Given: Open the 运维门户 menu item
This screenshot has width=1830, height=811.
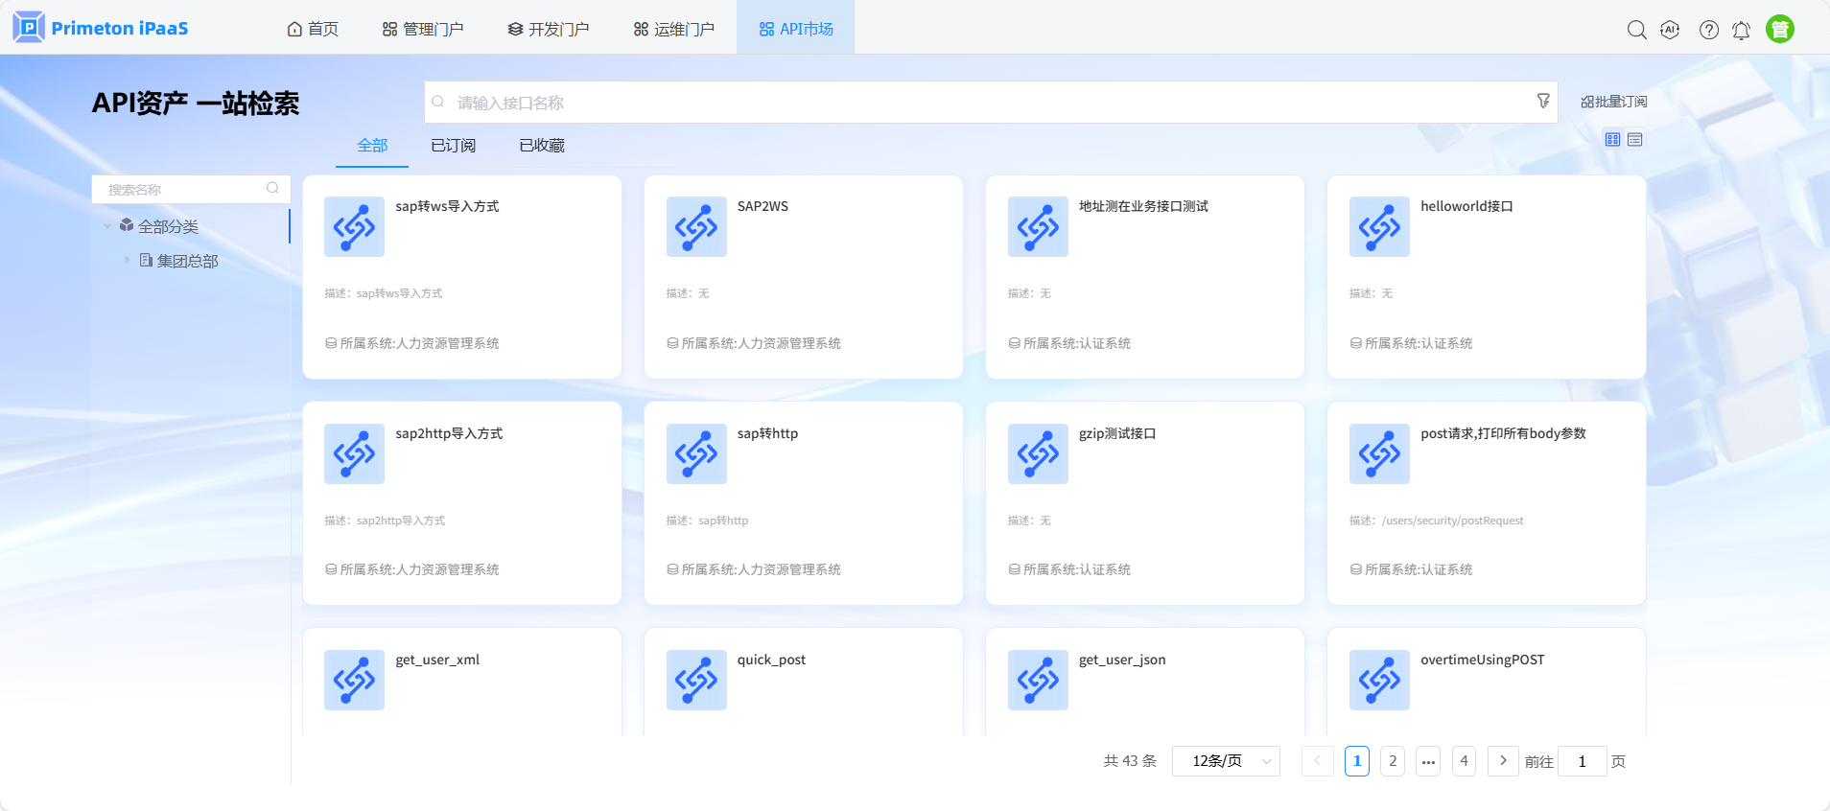Looking at the screenshot, I should pos(673,29).
